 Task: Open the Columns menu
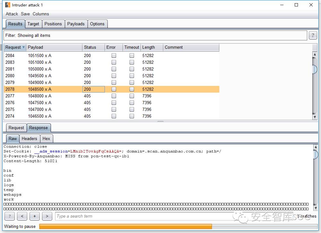click(x=41, y=14)
